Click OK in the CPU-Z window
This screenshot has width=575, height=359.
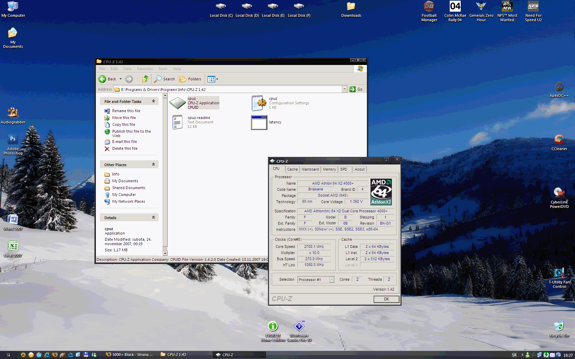pyautogui.click(x=386, y=299)
